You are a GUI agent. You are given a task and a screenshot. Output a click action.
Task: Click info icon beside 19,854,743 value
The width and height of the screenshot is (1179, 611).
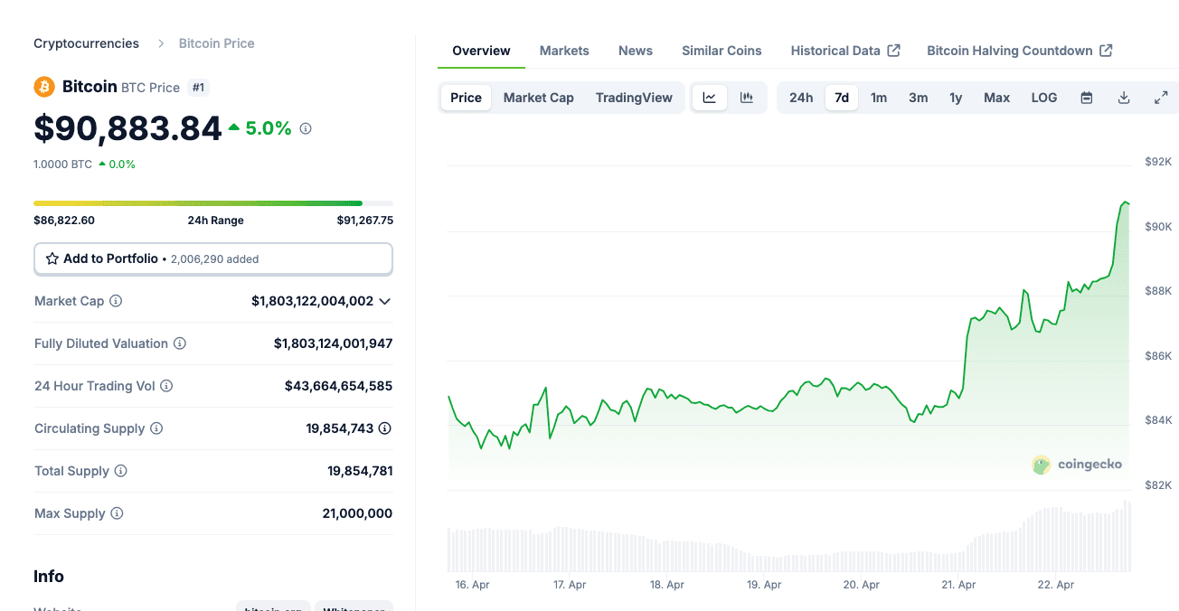pyautogui.click(x=385, y=428)
